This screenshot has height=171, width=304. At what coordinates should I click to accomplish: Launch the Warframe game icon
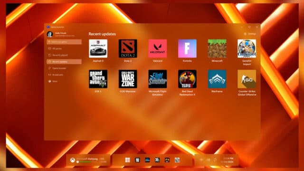[x=217, y=79]
